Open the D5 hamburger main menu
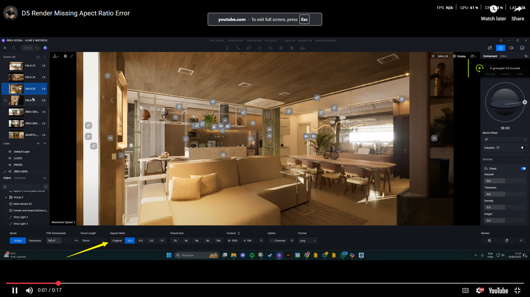Viewport: 530px width, 297px height. [5, 48]
